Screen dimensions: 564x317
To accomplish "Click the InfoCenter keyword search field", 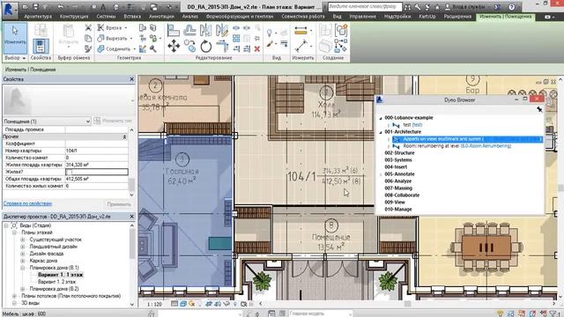I will [364, 7].
